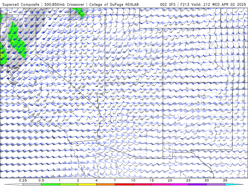Click the legend value 25
The height and width of the screenshot is (186, 248).
pyautogui.click(x=188, y=180)
